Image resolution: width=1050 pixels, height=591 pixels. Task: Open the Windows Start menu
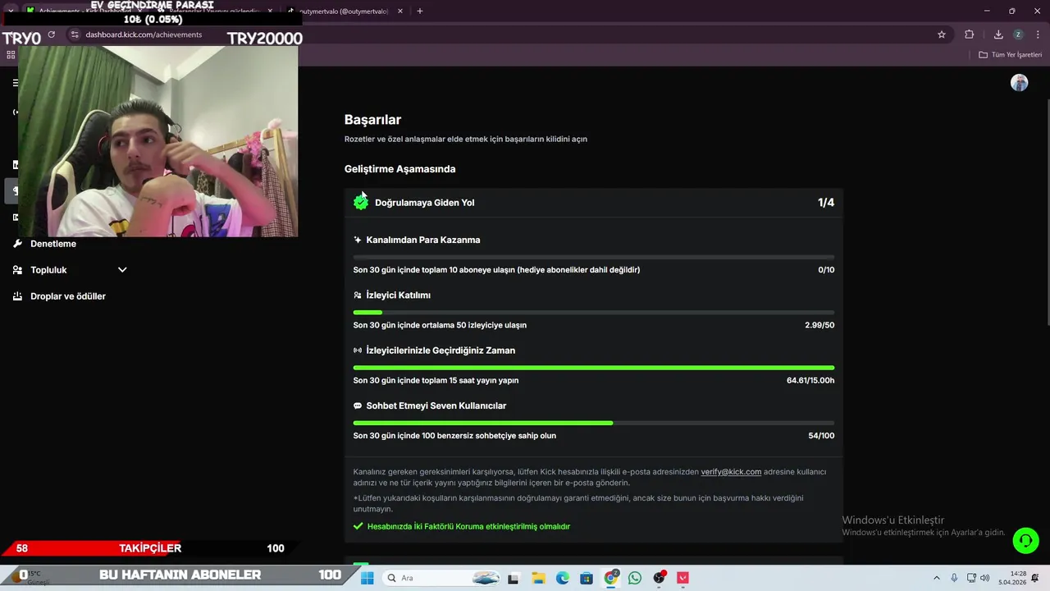[x=367, y=578]
